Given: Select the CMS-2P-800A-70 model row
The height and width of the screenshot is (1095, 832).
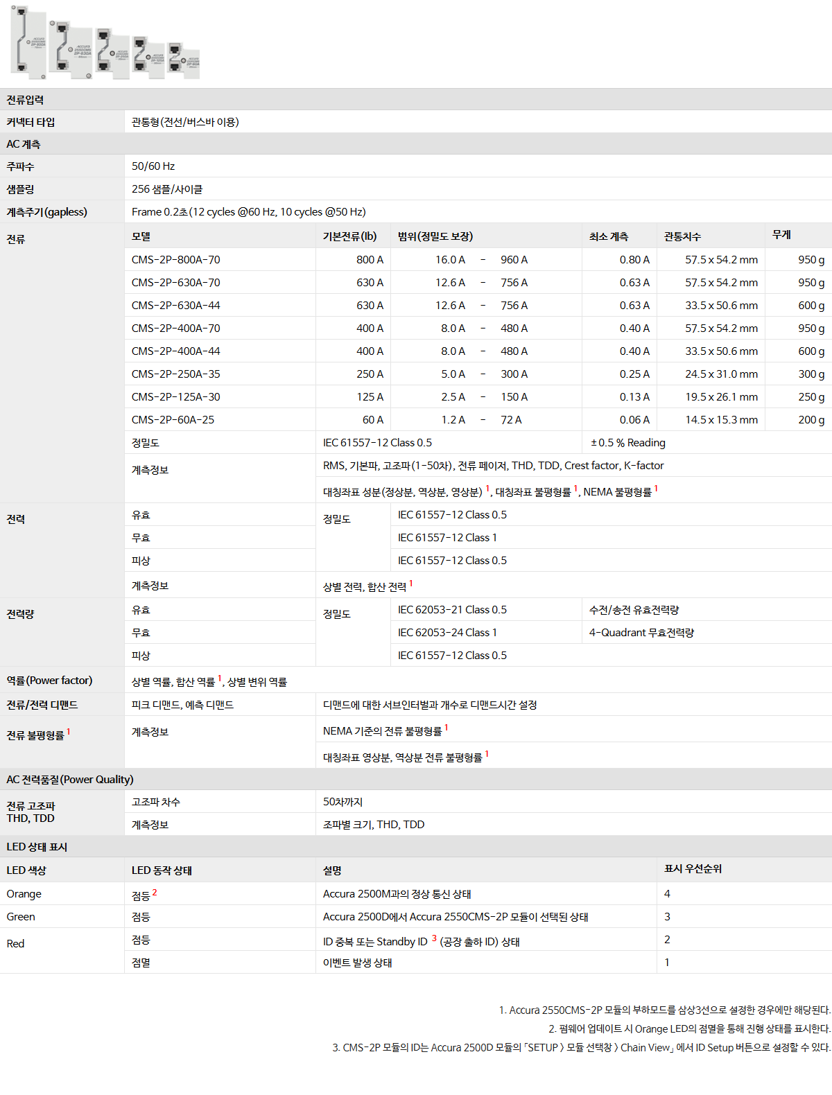Looking at the screenshot, I should [176, 260].
